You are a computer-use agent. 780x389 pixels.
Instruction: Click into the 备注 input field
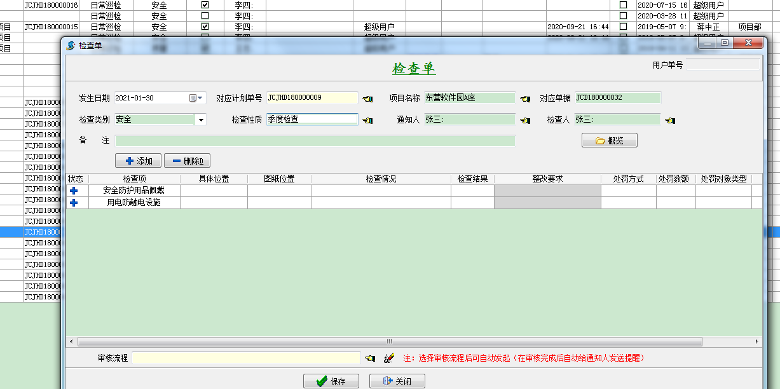pyautogui.click(x=315, y=140)
